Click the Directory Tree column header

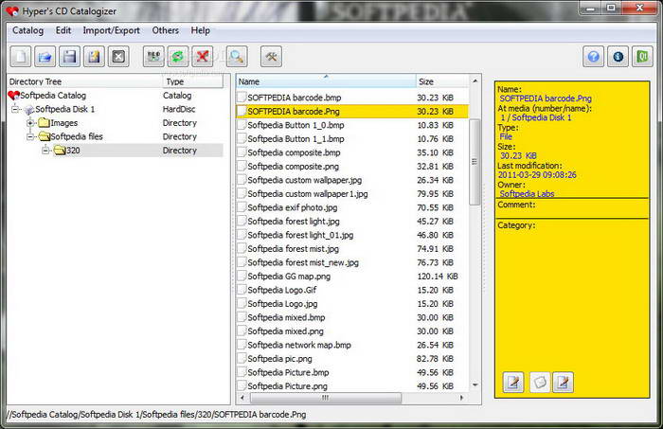85,81
